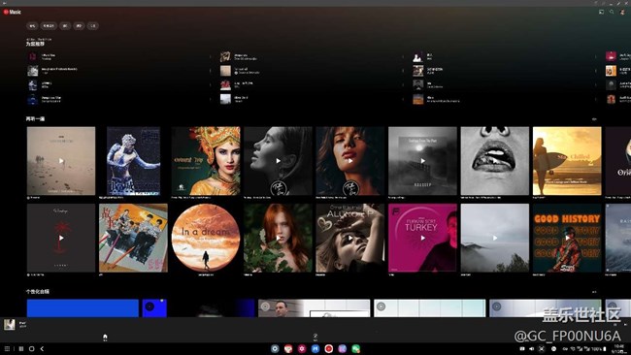Select the second filter chip below logo

49,26
